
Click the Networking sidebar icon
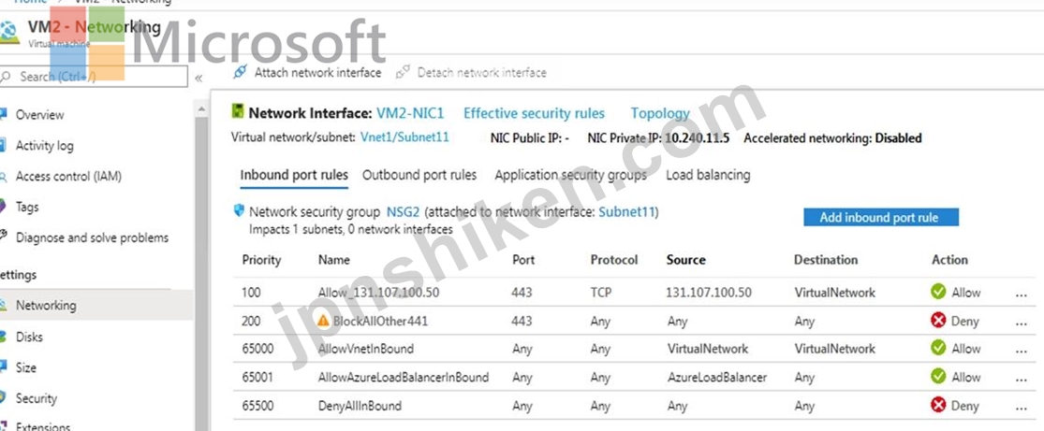4,306
